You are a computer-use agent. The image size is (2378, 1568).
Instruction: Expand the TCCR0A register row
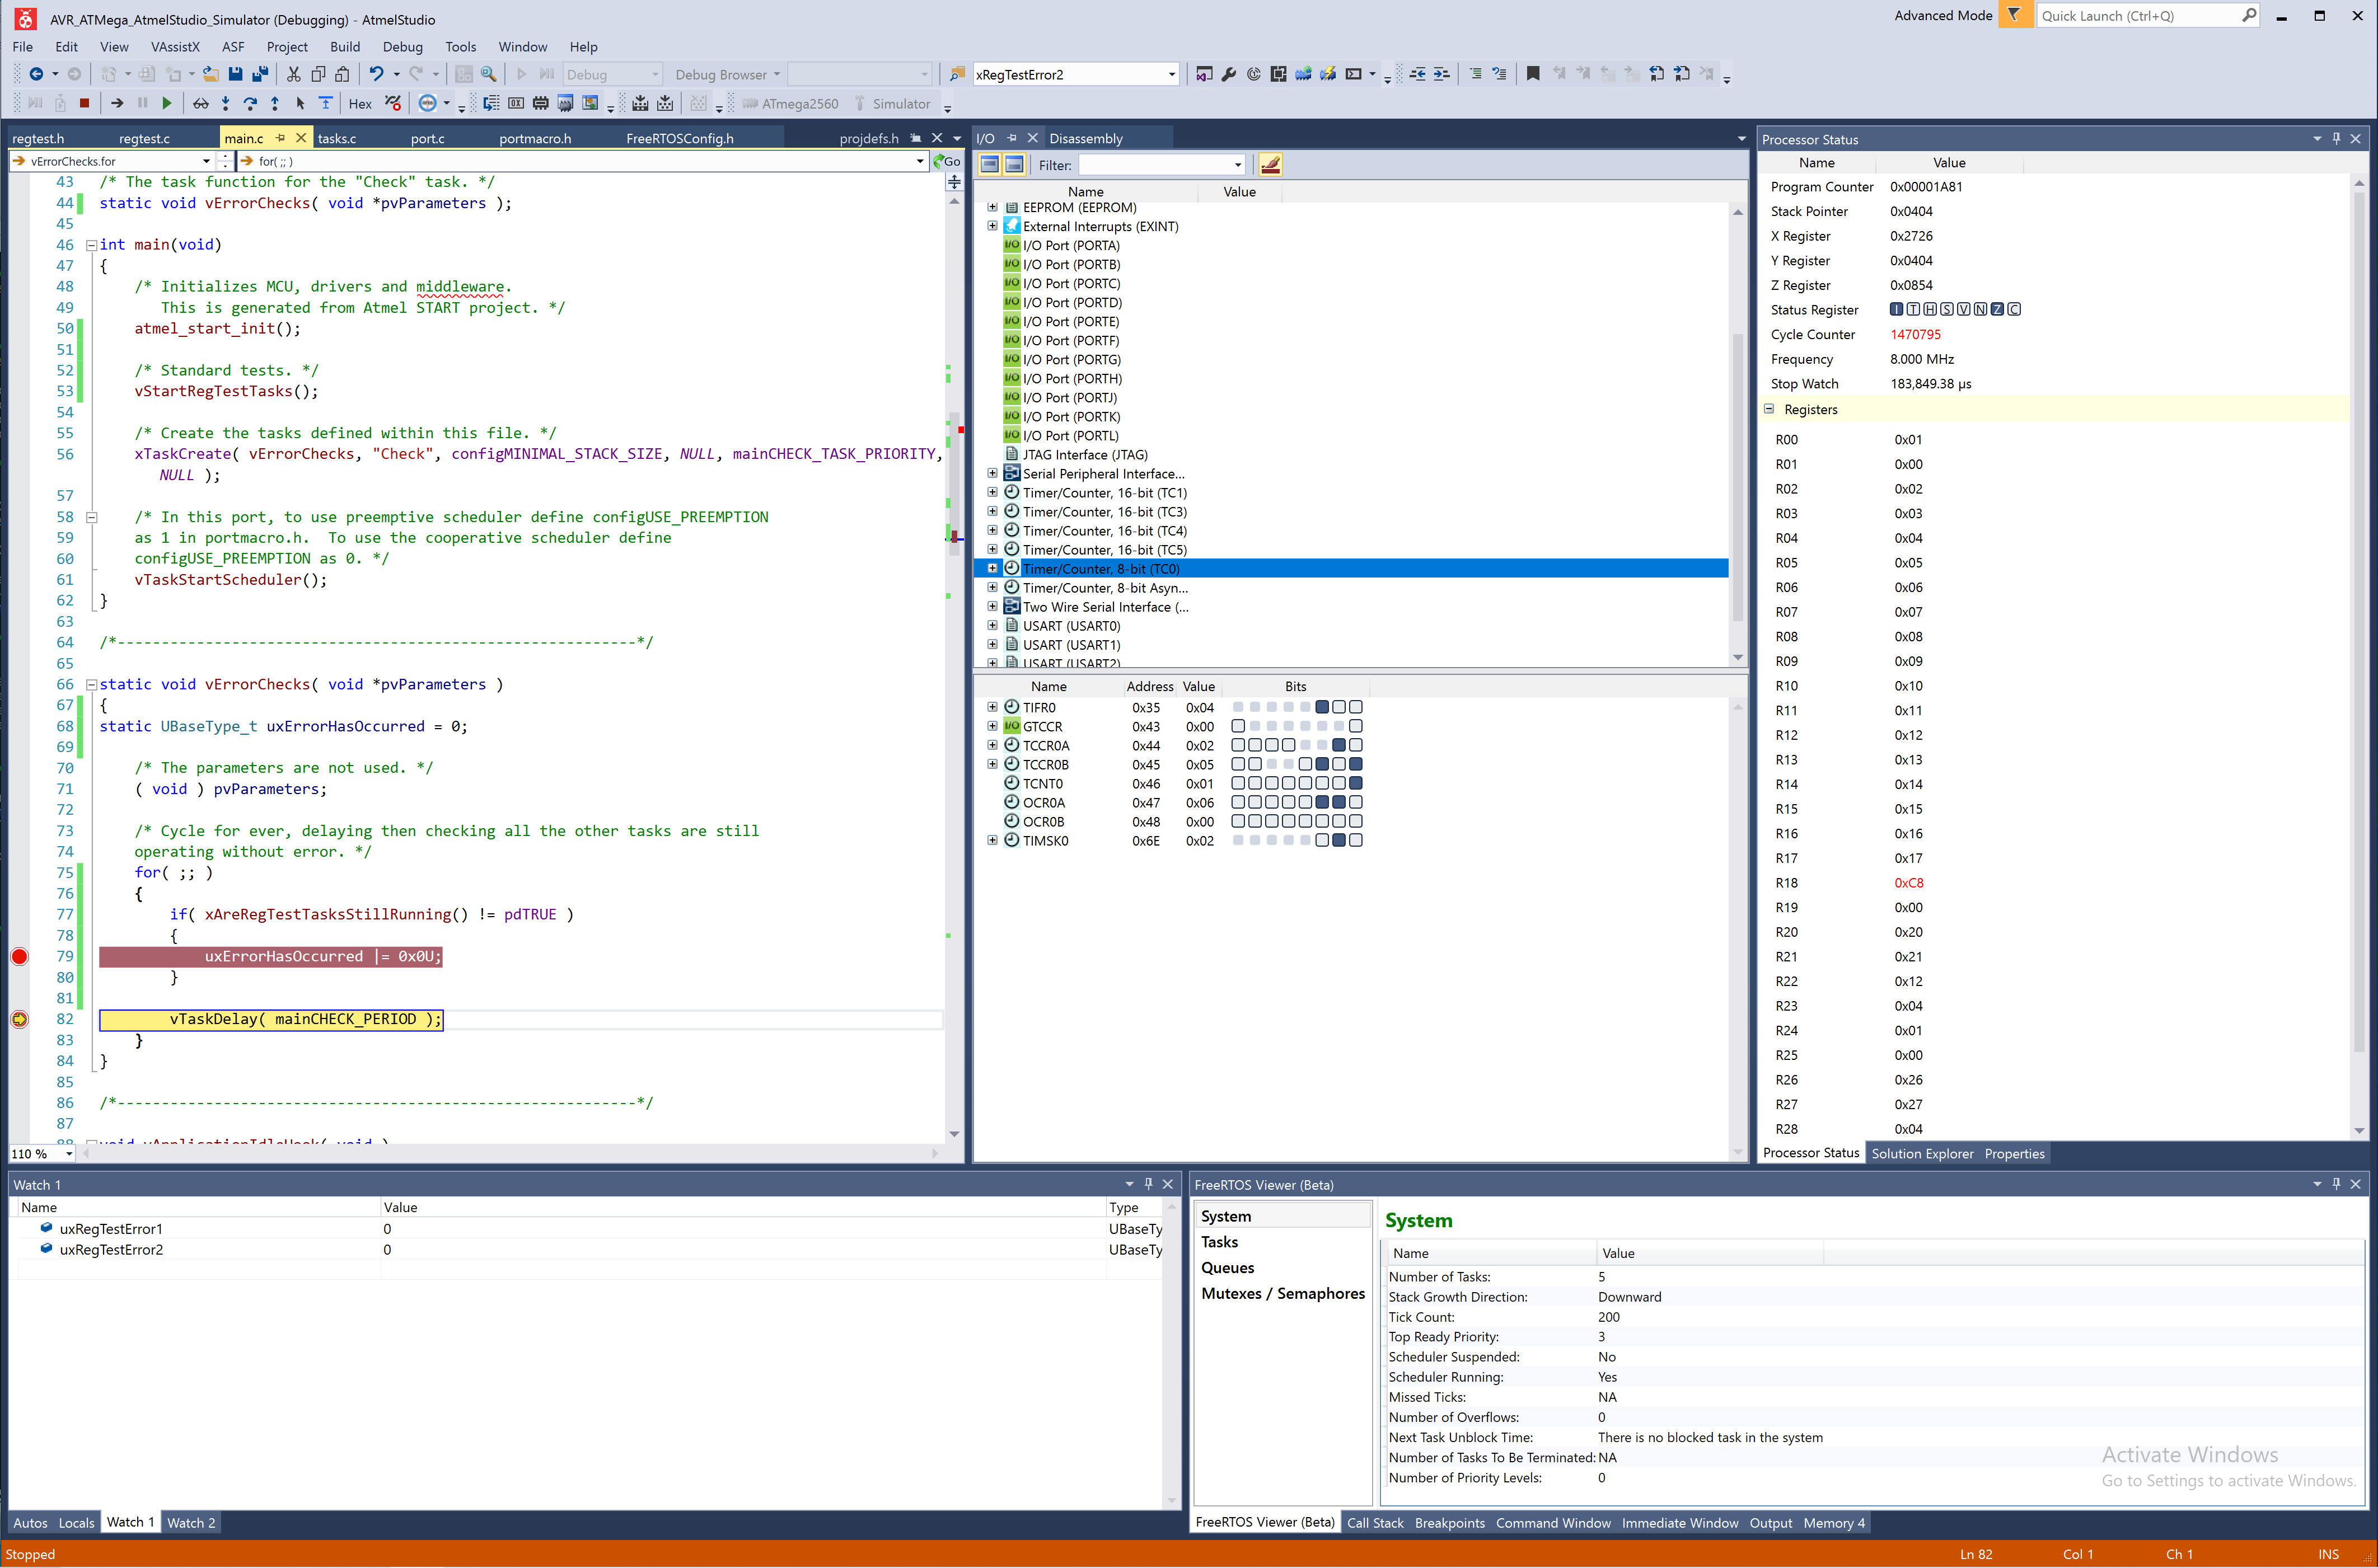[x=993, y=746]
